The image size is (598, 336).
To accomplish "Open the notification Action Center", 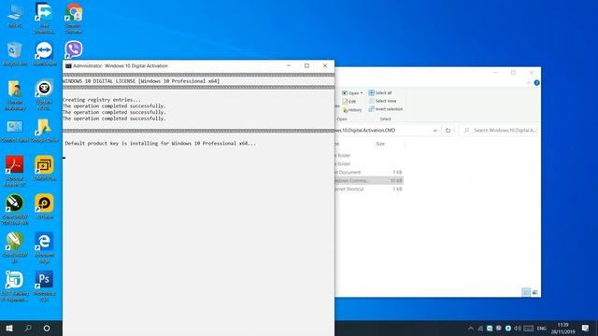I will tap(586, 329).
